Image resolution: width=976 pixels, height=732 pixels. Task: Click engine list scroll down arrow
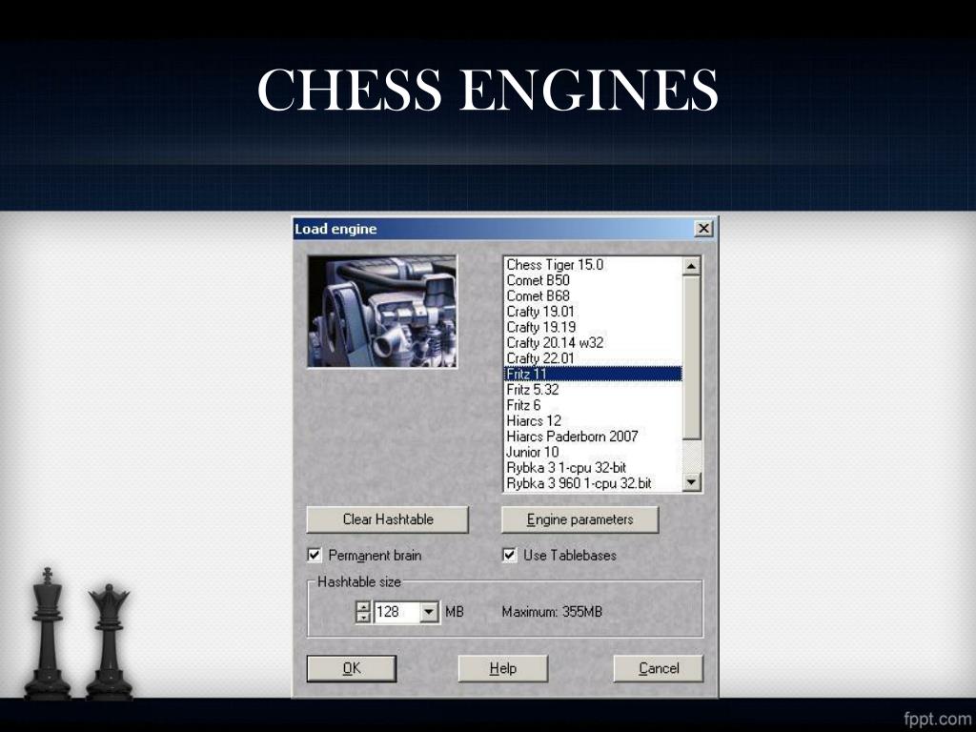point(692,481)
